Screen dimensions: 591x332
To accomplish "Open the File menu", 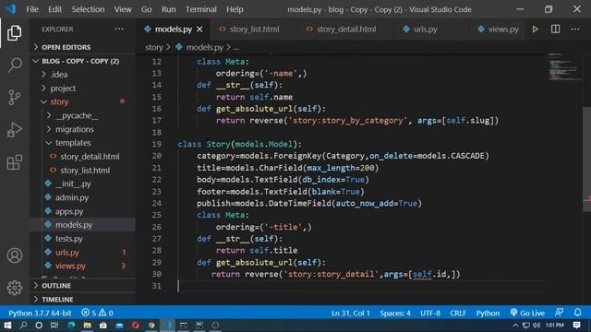I will tap(32, 9).
